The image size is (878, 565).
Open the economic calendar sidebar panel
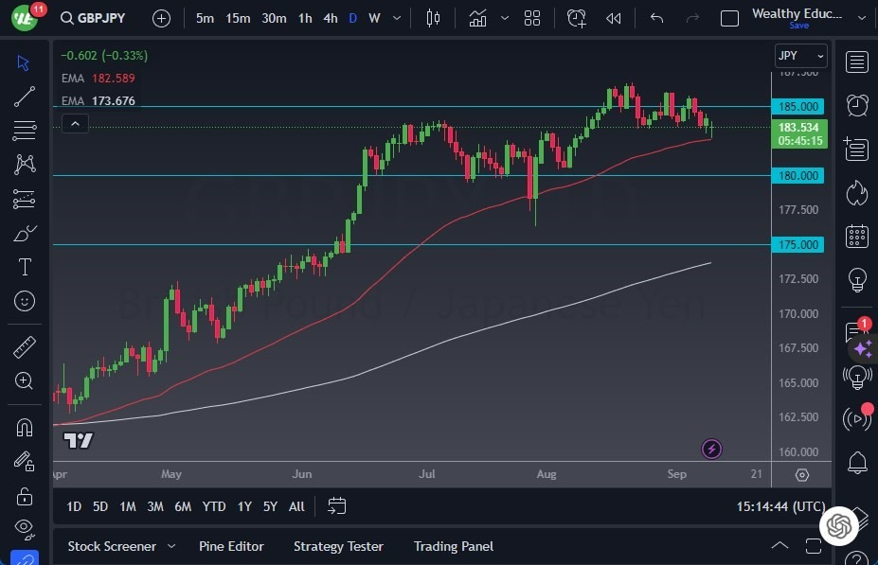point(855,238)
